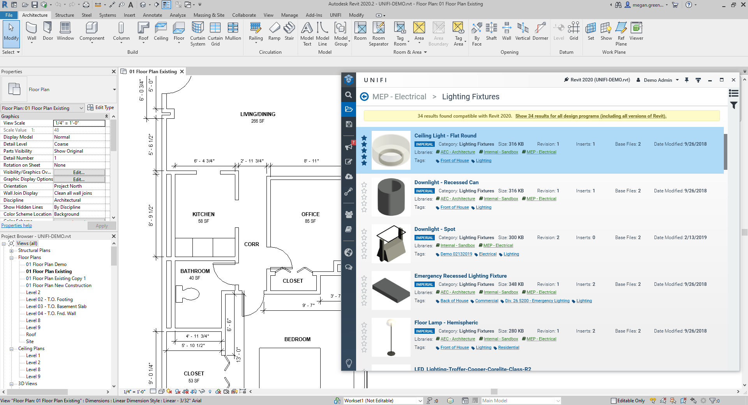Collapse the Ceiling Plans tree node
This screenshot has height=405, width=748.
(x=11, y=349)
